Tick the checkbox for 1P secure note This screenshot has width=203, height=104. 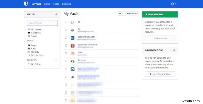(x=66, y=22)
